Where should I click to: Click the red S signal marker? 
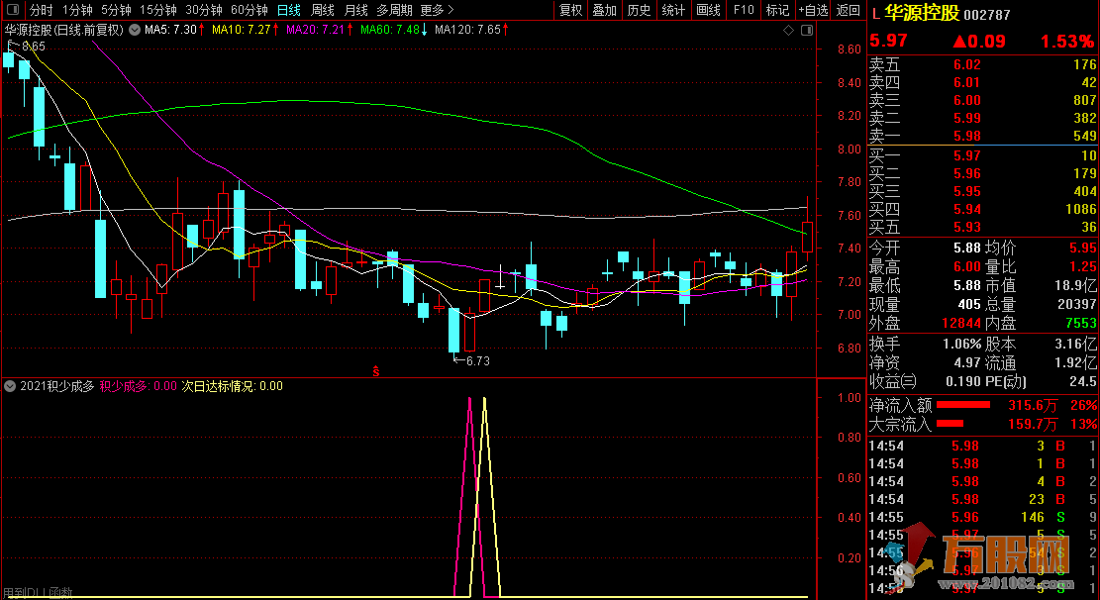tap(376, 371)
